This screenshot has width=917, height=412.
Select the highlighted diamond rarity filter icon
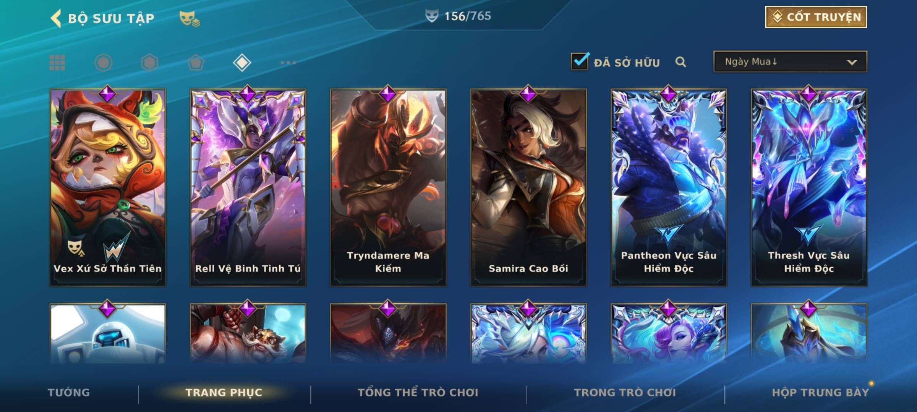(x=242, y=63)
